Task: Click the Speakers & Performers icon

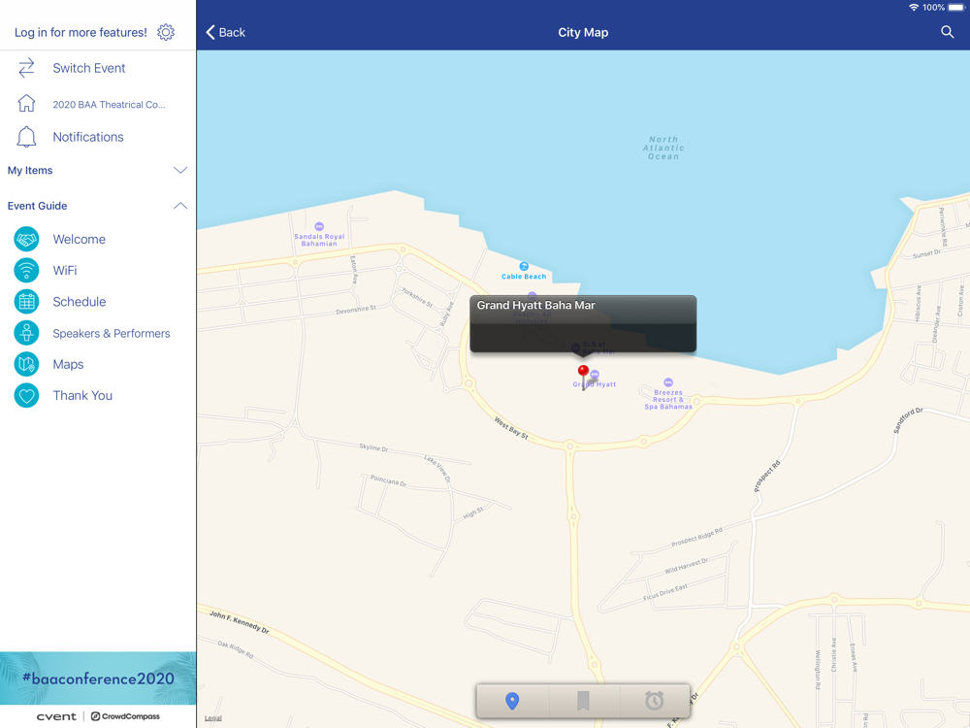Action: pyautogui.click(x=26, y=333)
